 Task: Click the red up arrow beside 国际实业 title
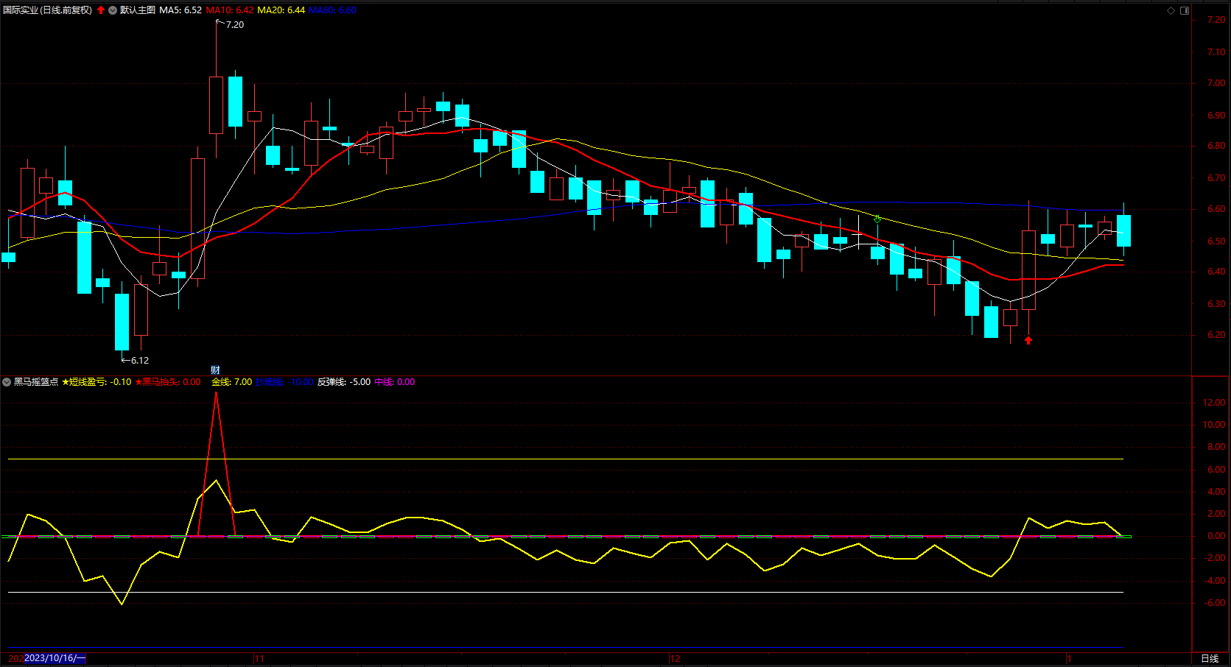coord(101,10)
